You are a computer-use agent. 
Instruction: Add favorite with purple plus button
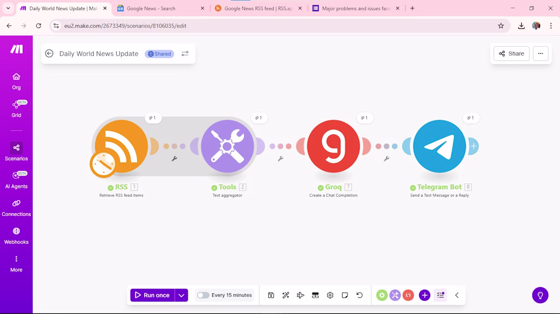point(425,295)
